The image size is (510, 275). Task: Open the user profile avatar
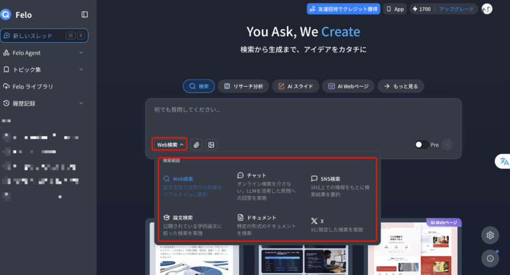(487, 9)
